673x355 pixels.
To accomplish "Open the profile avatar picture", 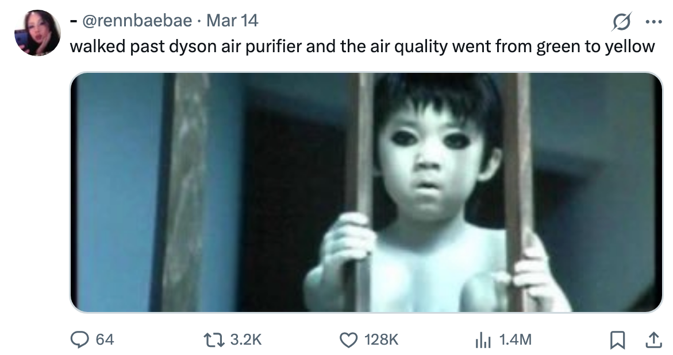I will coord(38,33).
